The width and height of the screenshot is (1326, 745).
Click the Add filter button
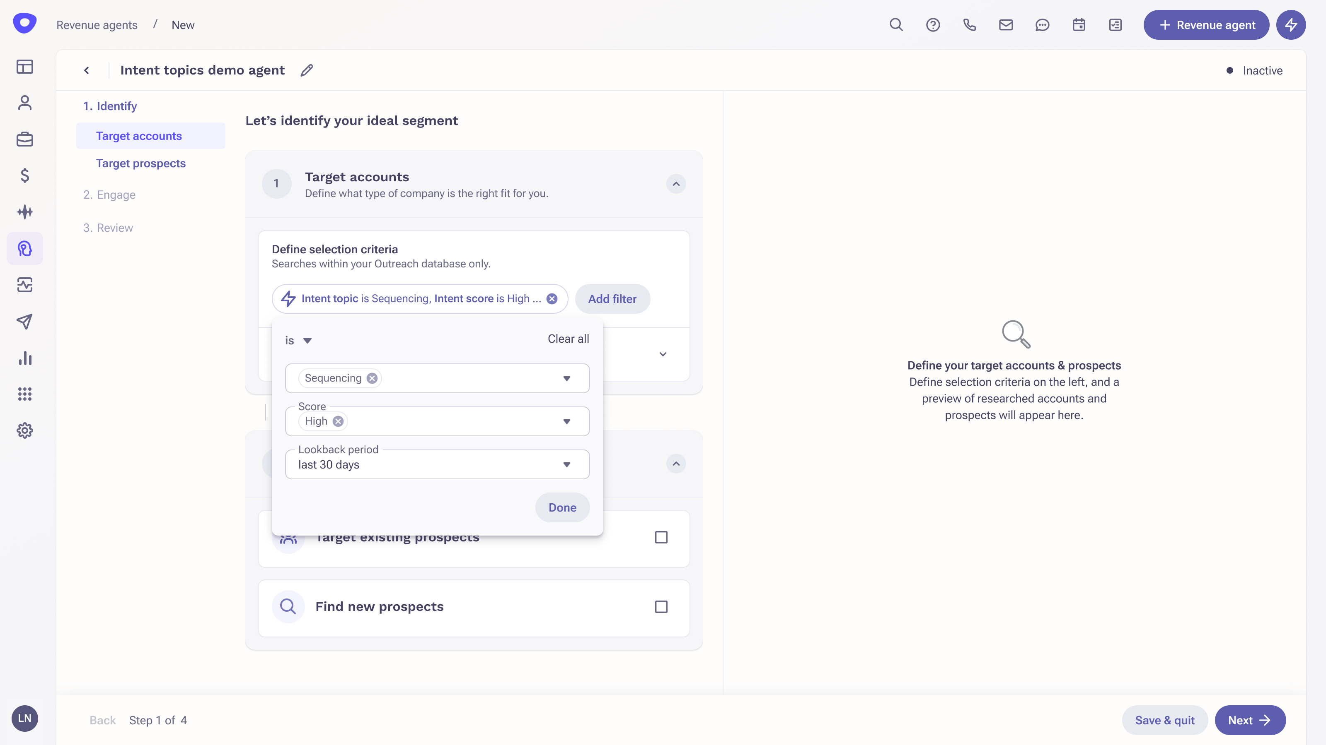[x=612, y=299]
